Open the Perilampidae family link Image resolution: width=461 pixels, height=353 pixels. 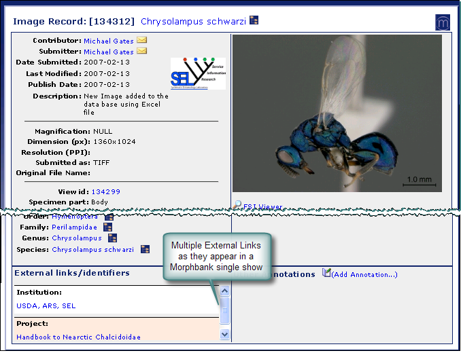[x=74, y=227]
